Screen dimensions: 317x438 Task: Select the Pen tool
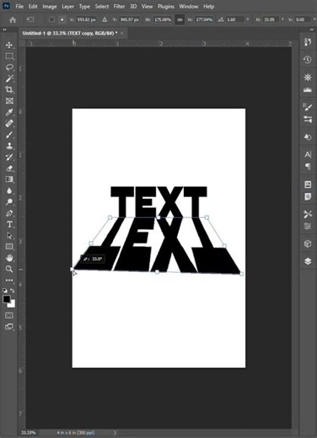[x=9, y=213]
